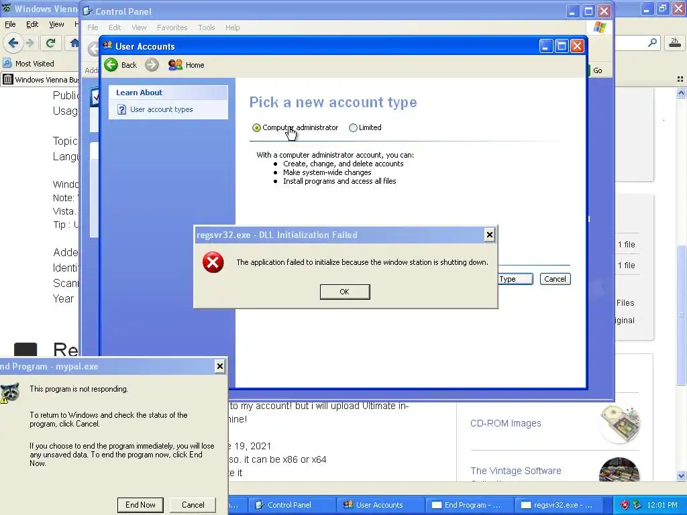
Task: Click Cancel in the End Program dialog
Action: (x=193, y=505)
